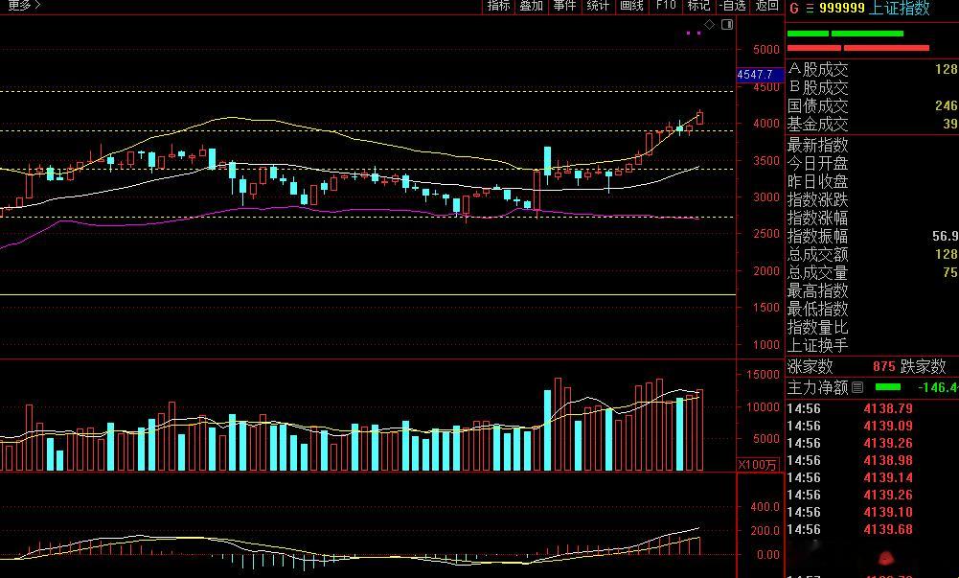
Task: Select tick row with price 4138.98
Action: pos(872,460)
